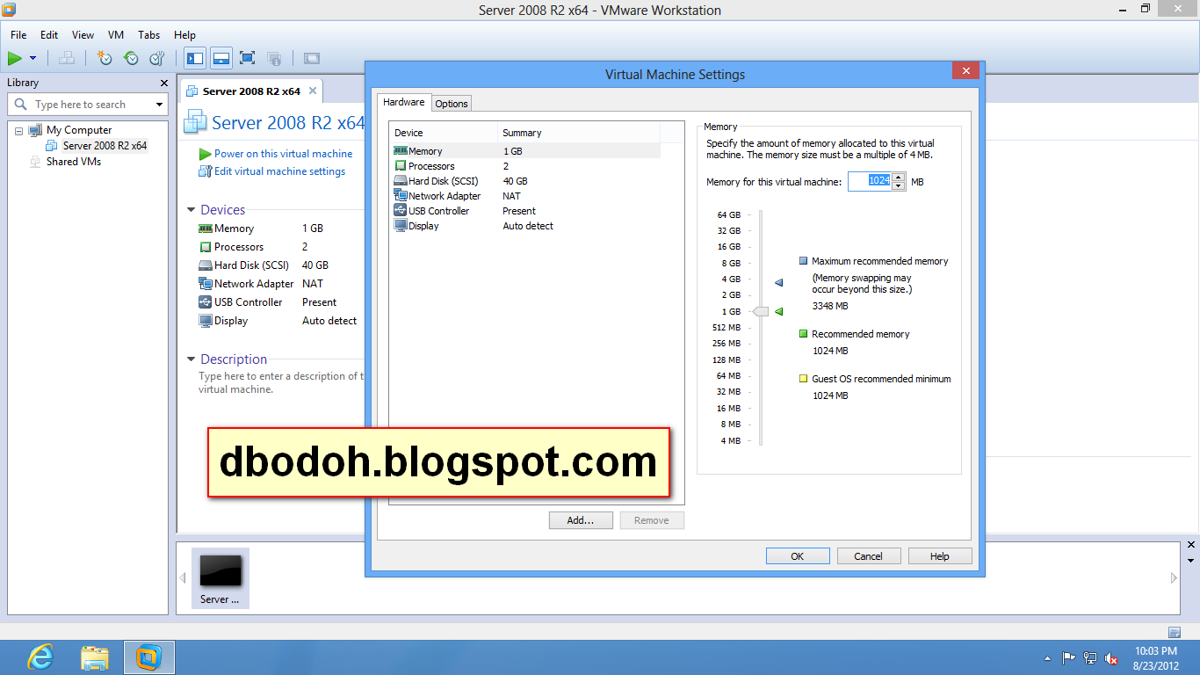
Task: Close the Library panel
Action: [163, 83]
